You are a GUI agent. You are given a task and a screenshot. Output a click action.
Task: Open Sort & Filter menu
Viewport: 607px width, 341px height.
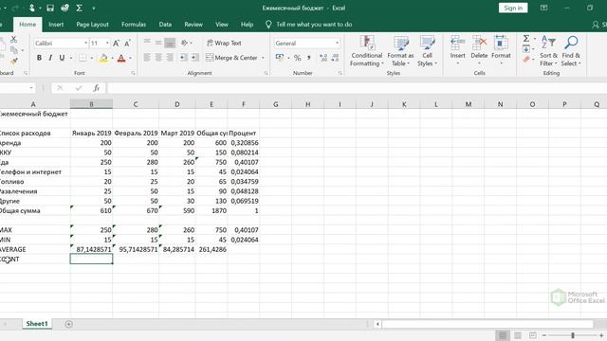pyautogui.click(x=548, y=51)
